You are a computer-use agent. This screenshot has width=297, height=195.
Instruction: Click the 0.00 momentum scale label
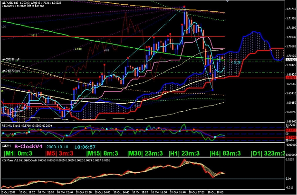(288, 178)
